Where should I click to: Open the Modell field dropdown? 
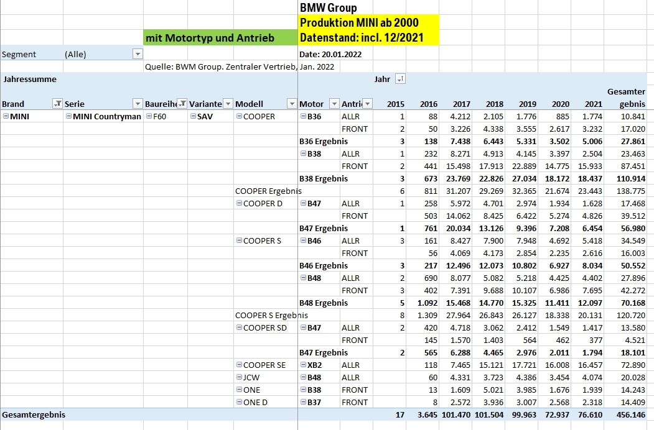point(291,104)
